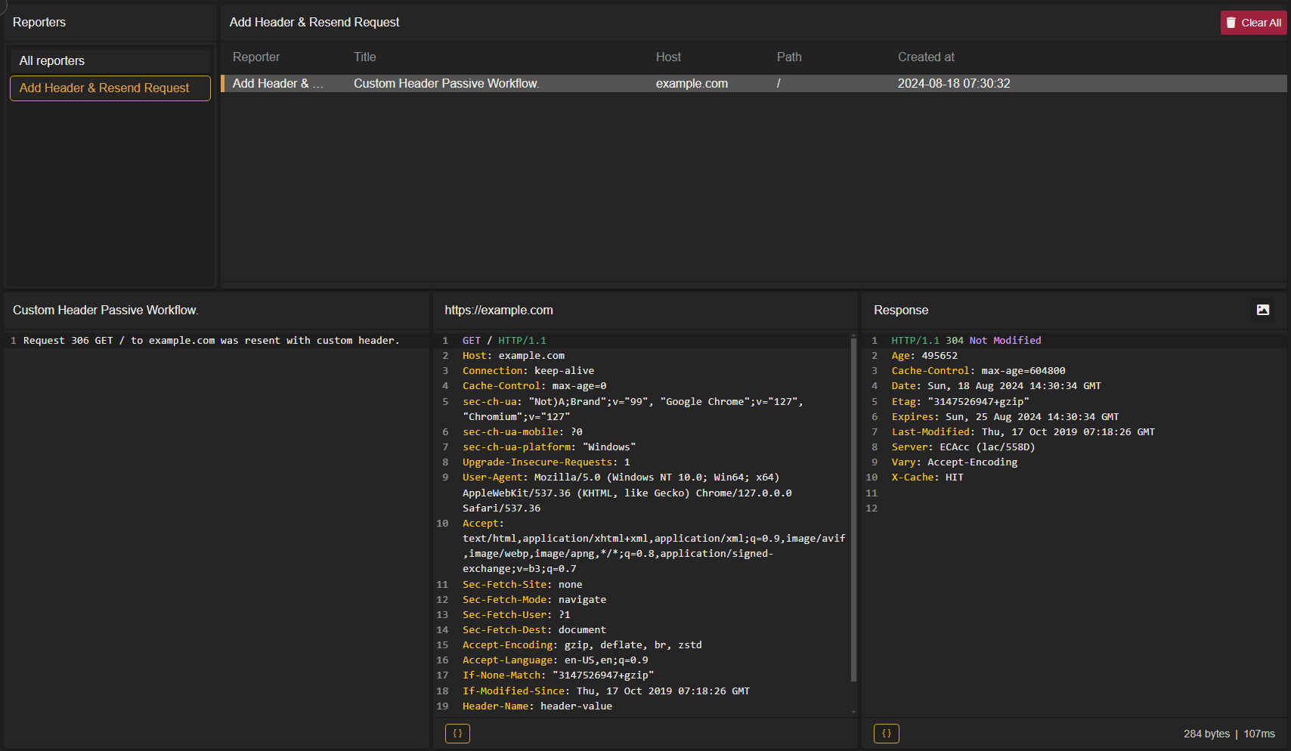Click the Accept-Encoding request header line
The height and width of the screenshot is (751, 1291).
pyautogui.click(x=582, y=645)
